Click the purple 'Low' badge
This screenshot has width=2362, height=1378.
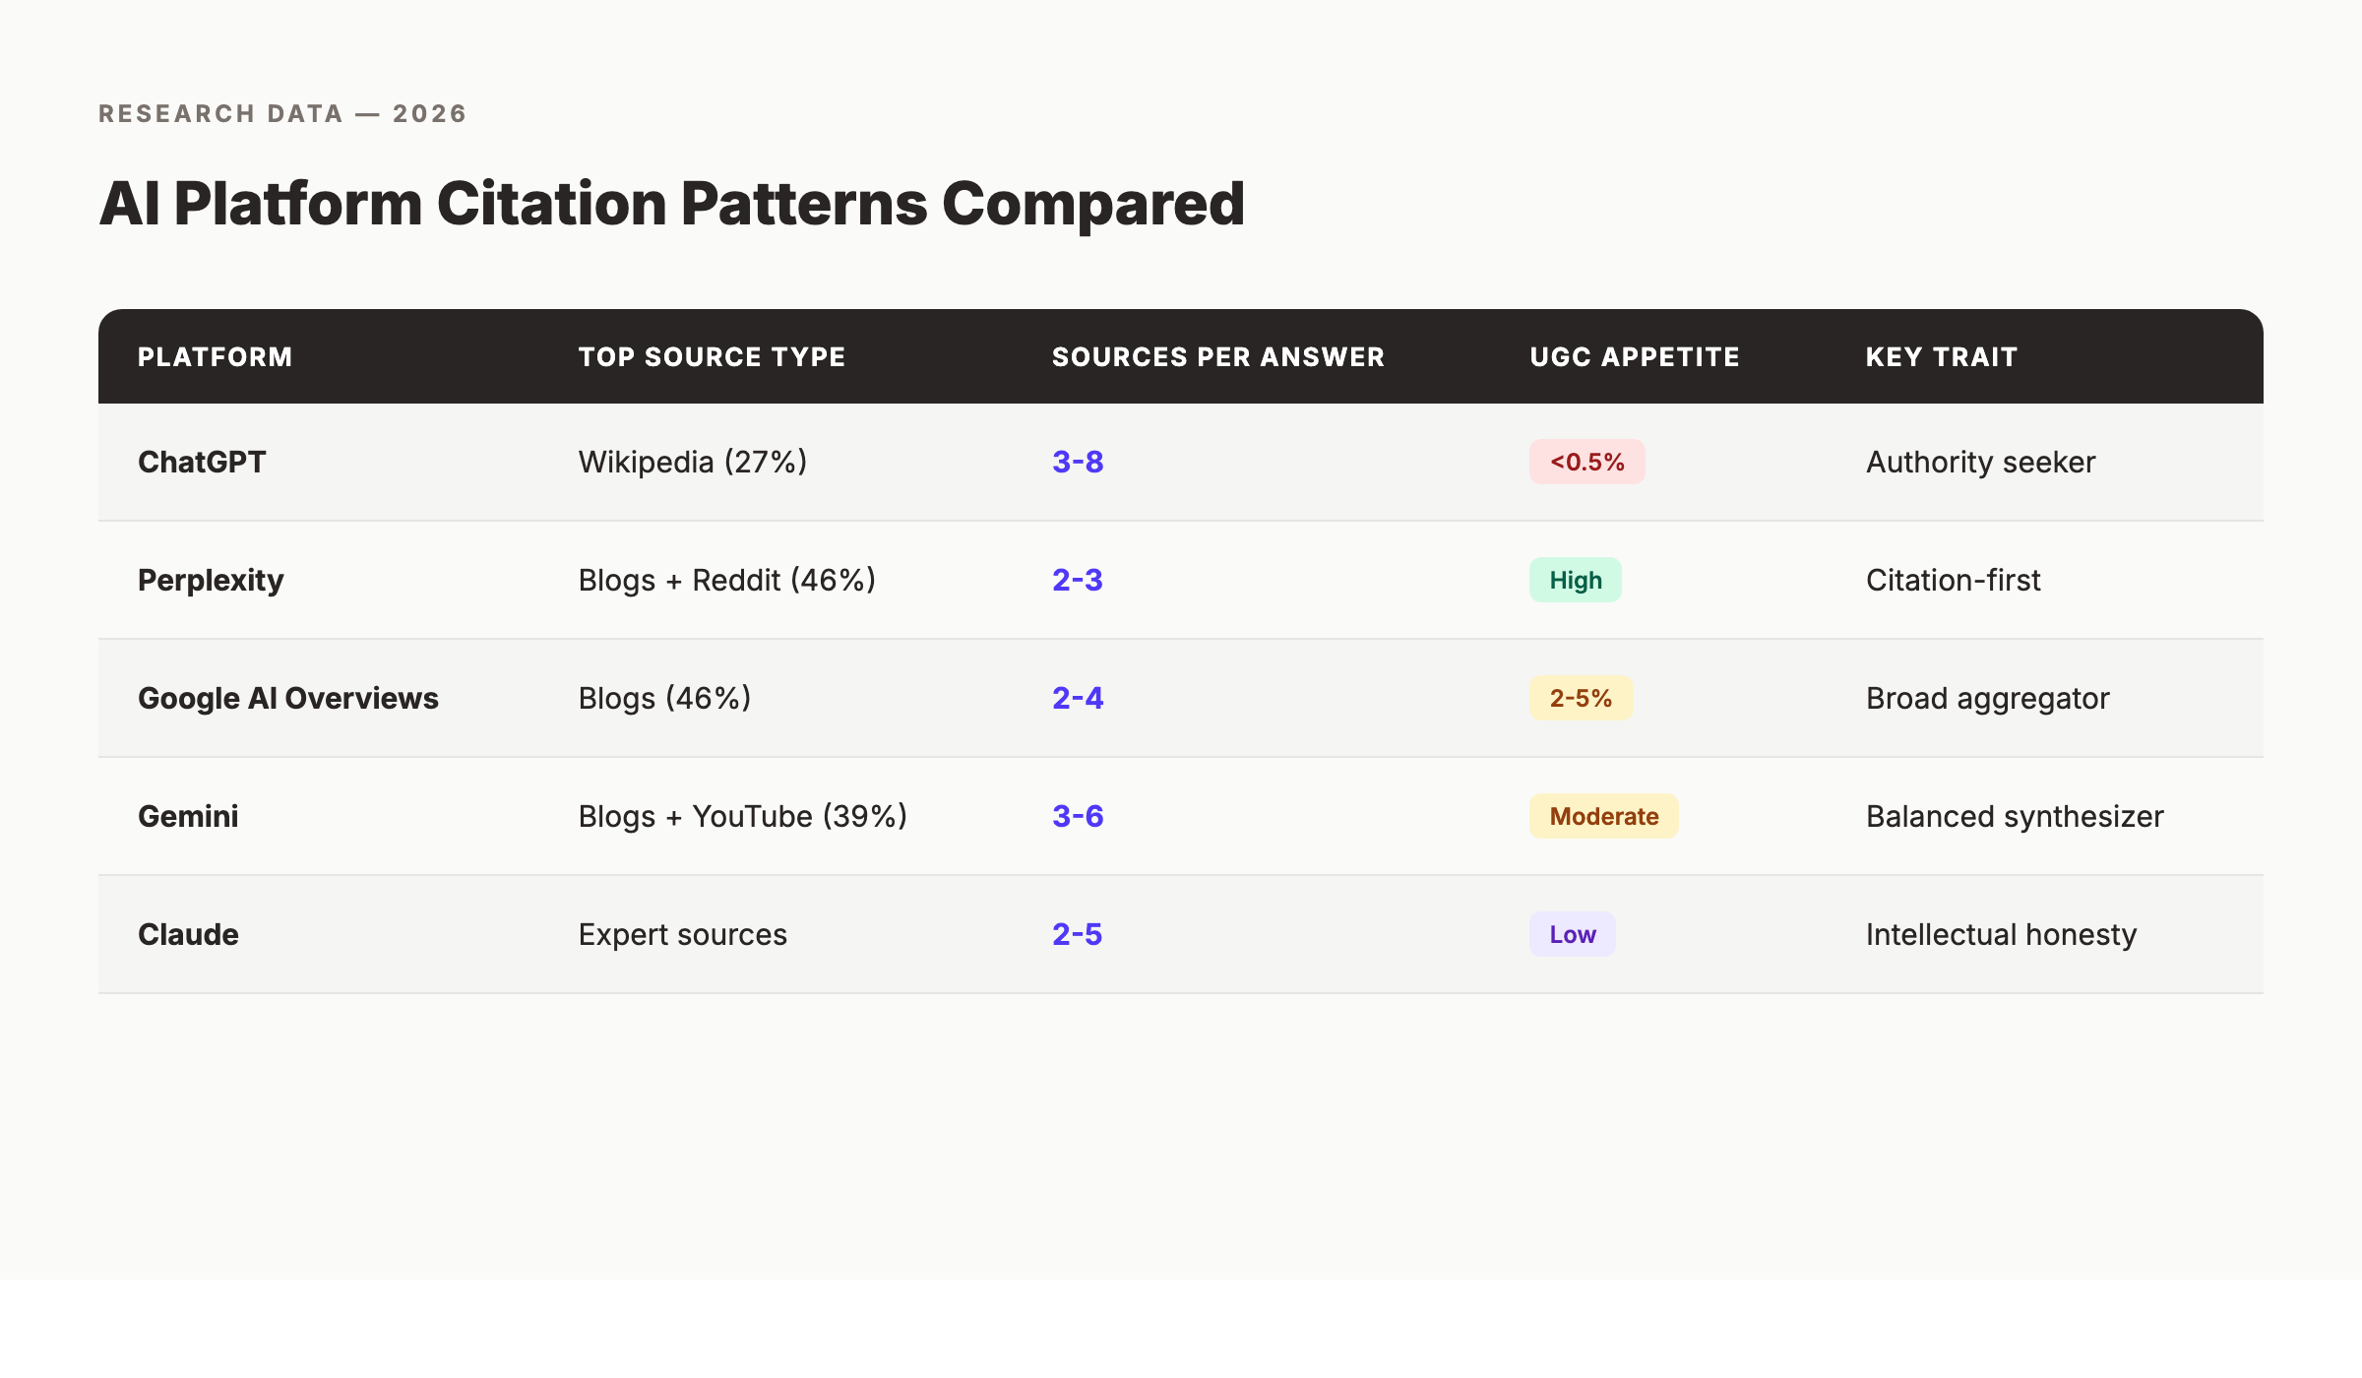click(1573, 934)
